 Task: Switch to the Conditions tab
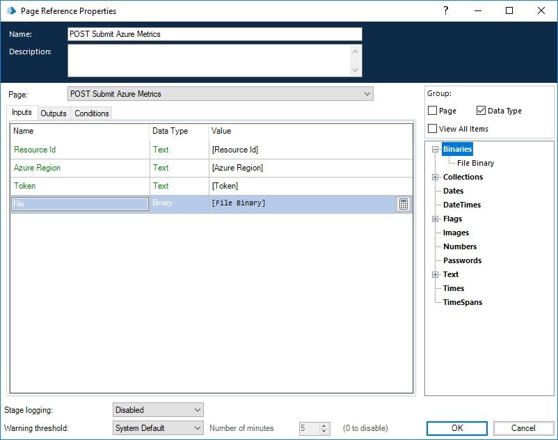click(x=92, y=113)
